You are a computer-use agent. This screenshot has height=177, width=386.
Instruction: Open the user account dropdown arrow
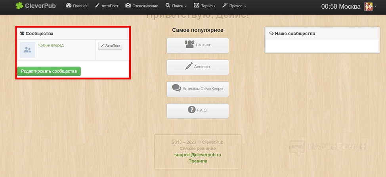click(x=375, y=7)
